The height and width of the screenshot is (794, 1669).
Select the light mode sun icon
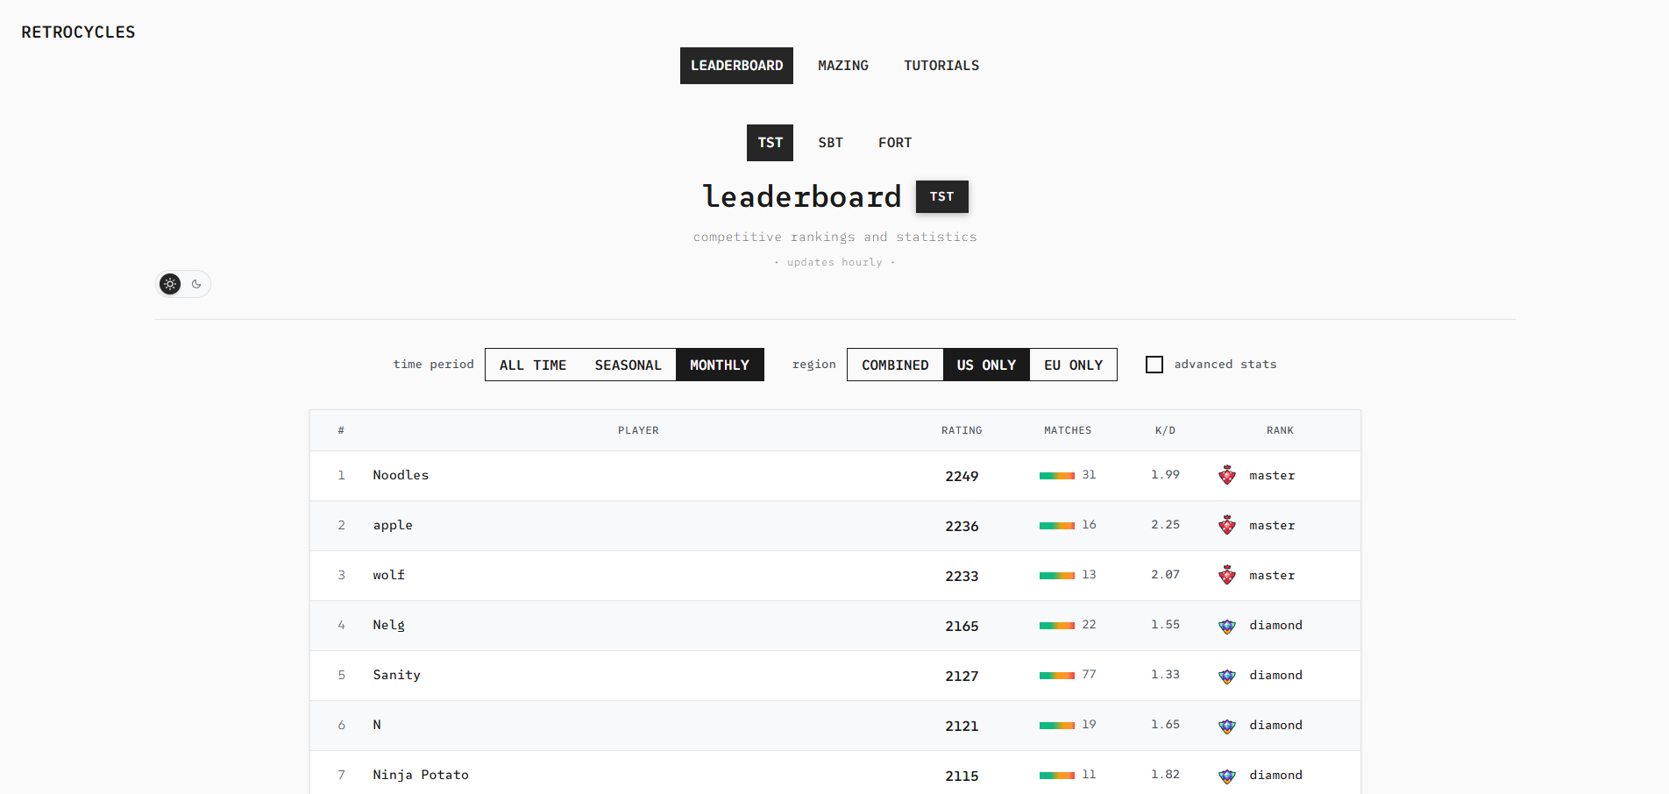click(x=170, y=284)
